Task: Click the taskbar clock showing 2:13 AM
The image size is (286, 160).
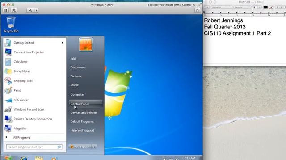Action: coord(189,158)
